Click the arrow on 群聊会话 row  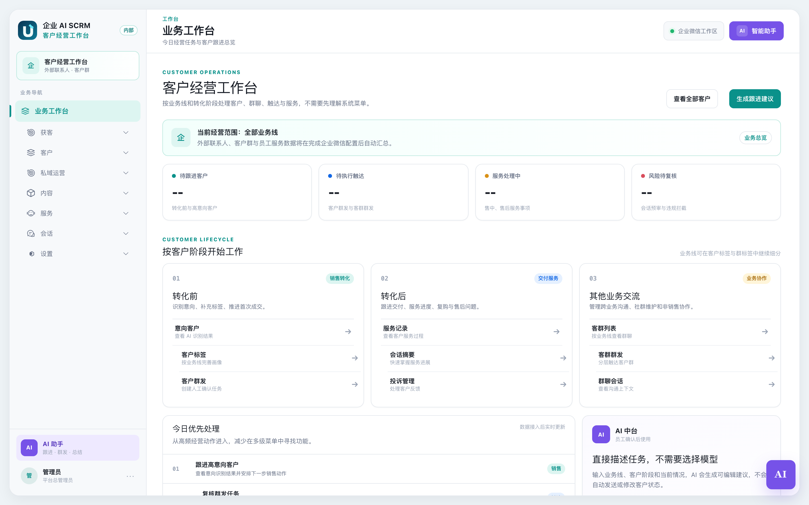[771, 384]
